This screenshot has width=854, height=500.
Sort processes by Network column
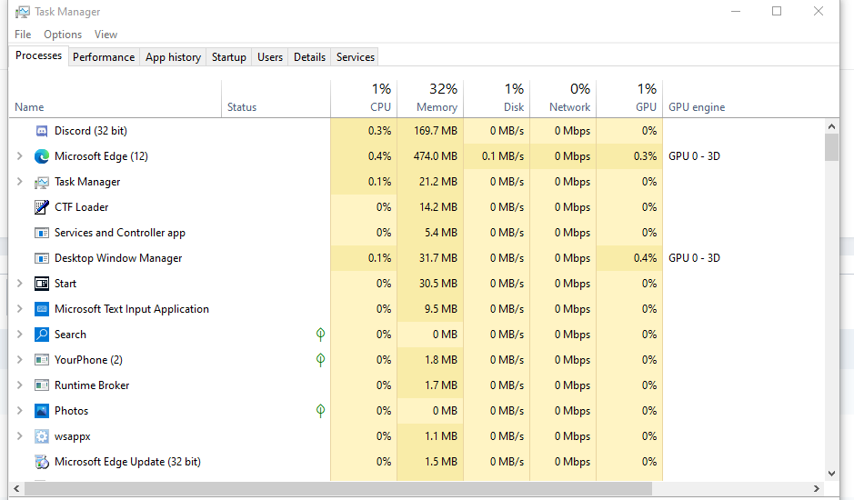click(563, 98)
